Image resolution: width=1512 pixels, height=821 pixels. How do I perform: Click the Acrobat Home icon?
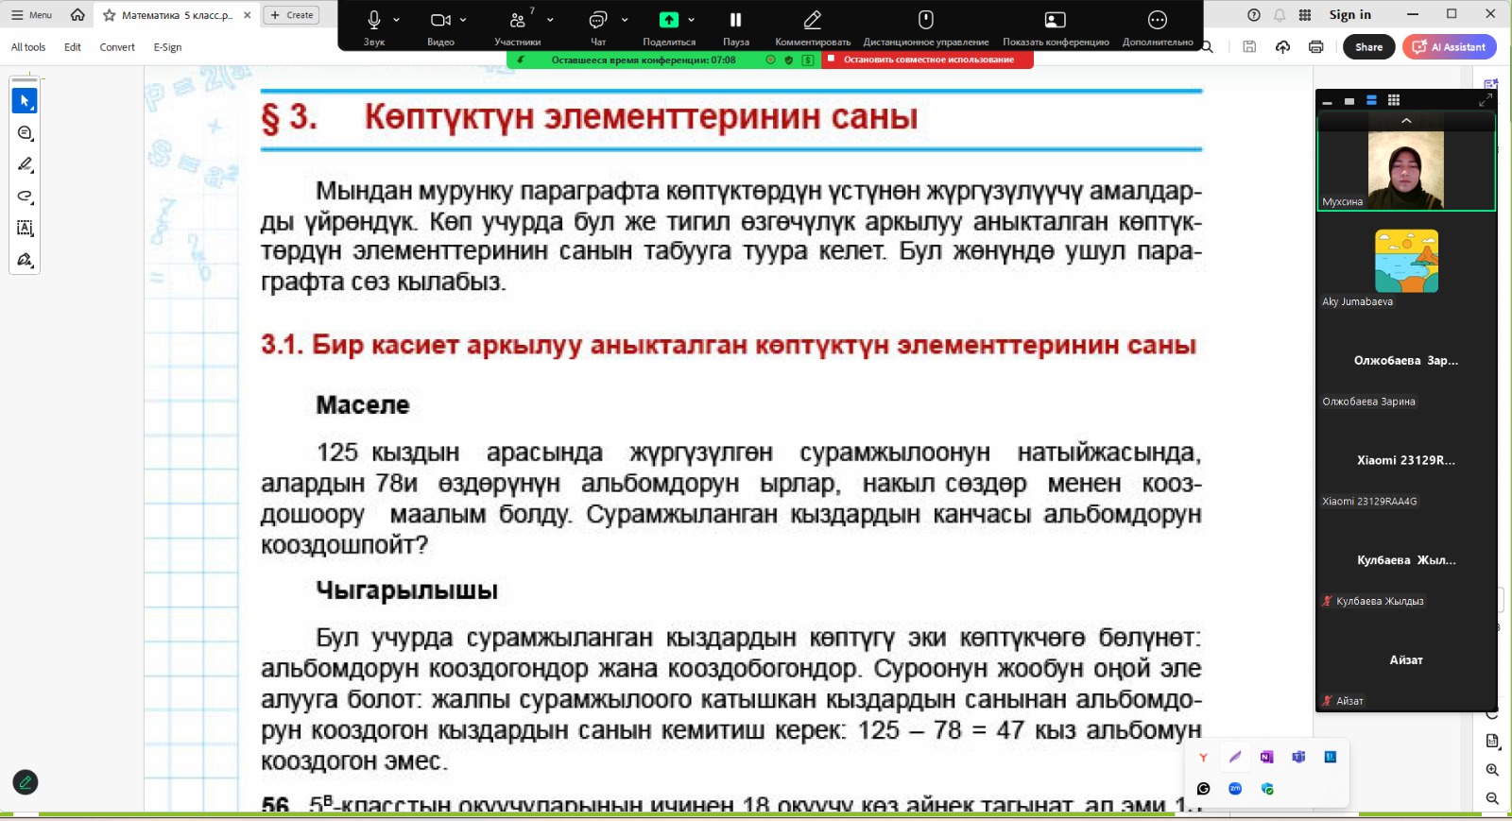77,15
